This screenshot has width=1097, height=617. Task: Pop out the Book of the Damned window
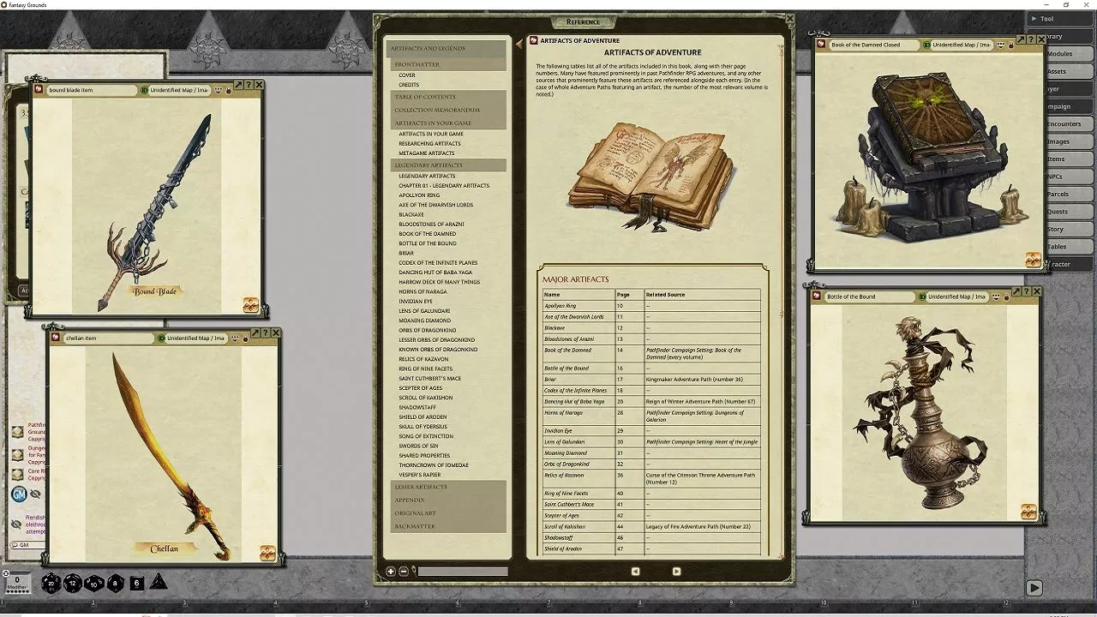coord(1021,39)
